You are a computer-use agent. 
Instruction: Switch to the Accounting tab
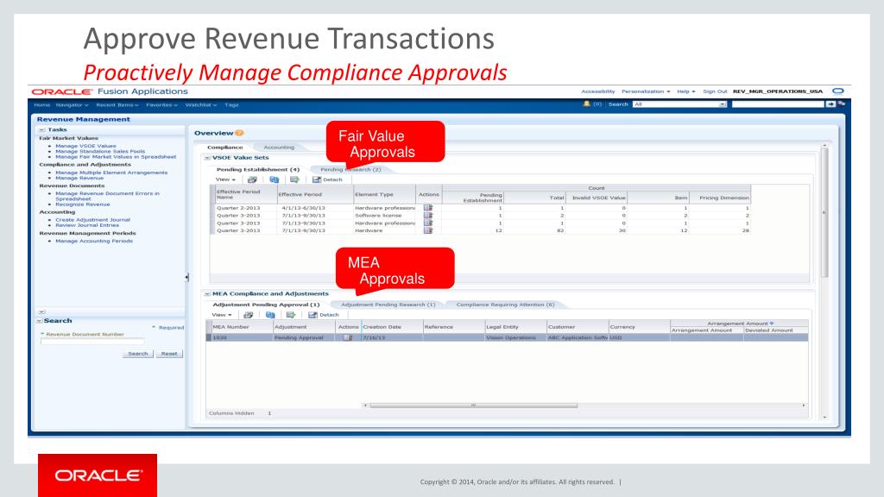coord(279,147)
